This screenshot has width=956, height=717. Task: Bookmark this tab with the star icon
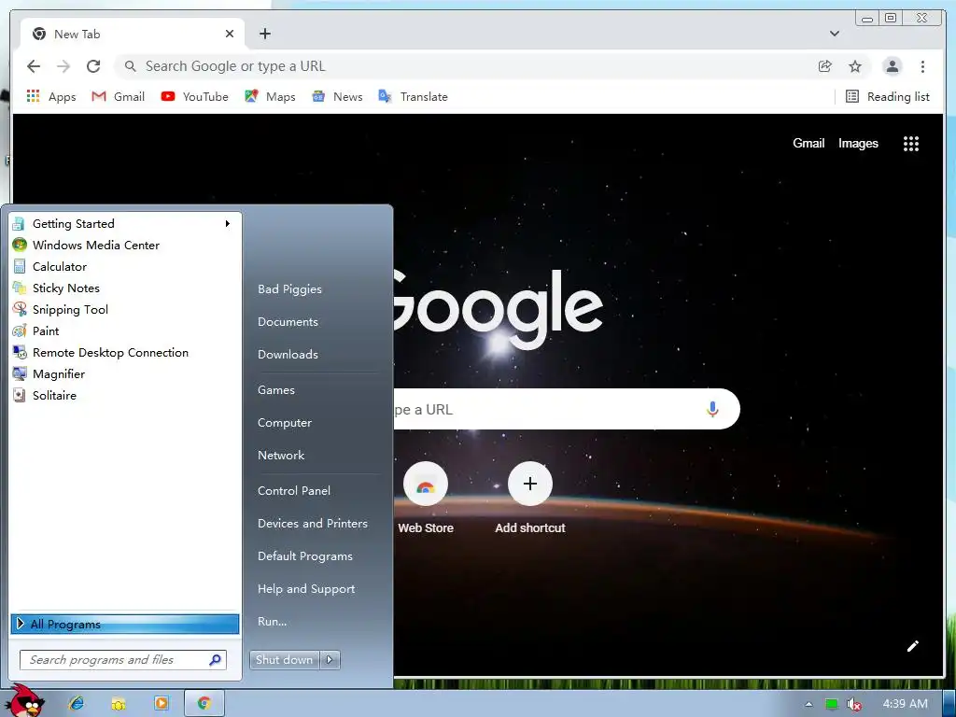pyautogui.click(x=855, y=66)
